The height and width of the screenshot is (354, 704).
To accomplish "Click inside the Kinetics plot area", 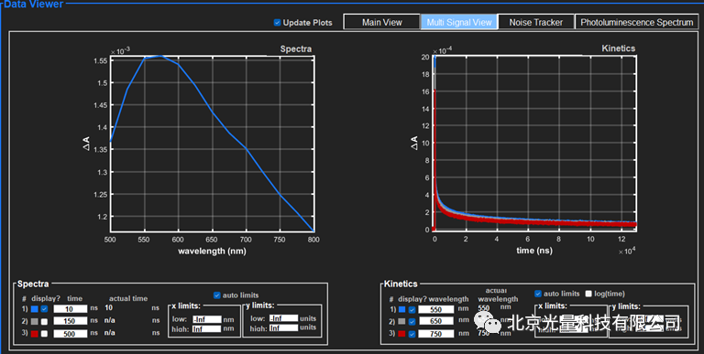I will coord(534,144).
